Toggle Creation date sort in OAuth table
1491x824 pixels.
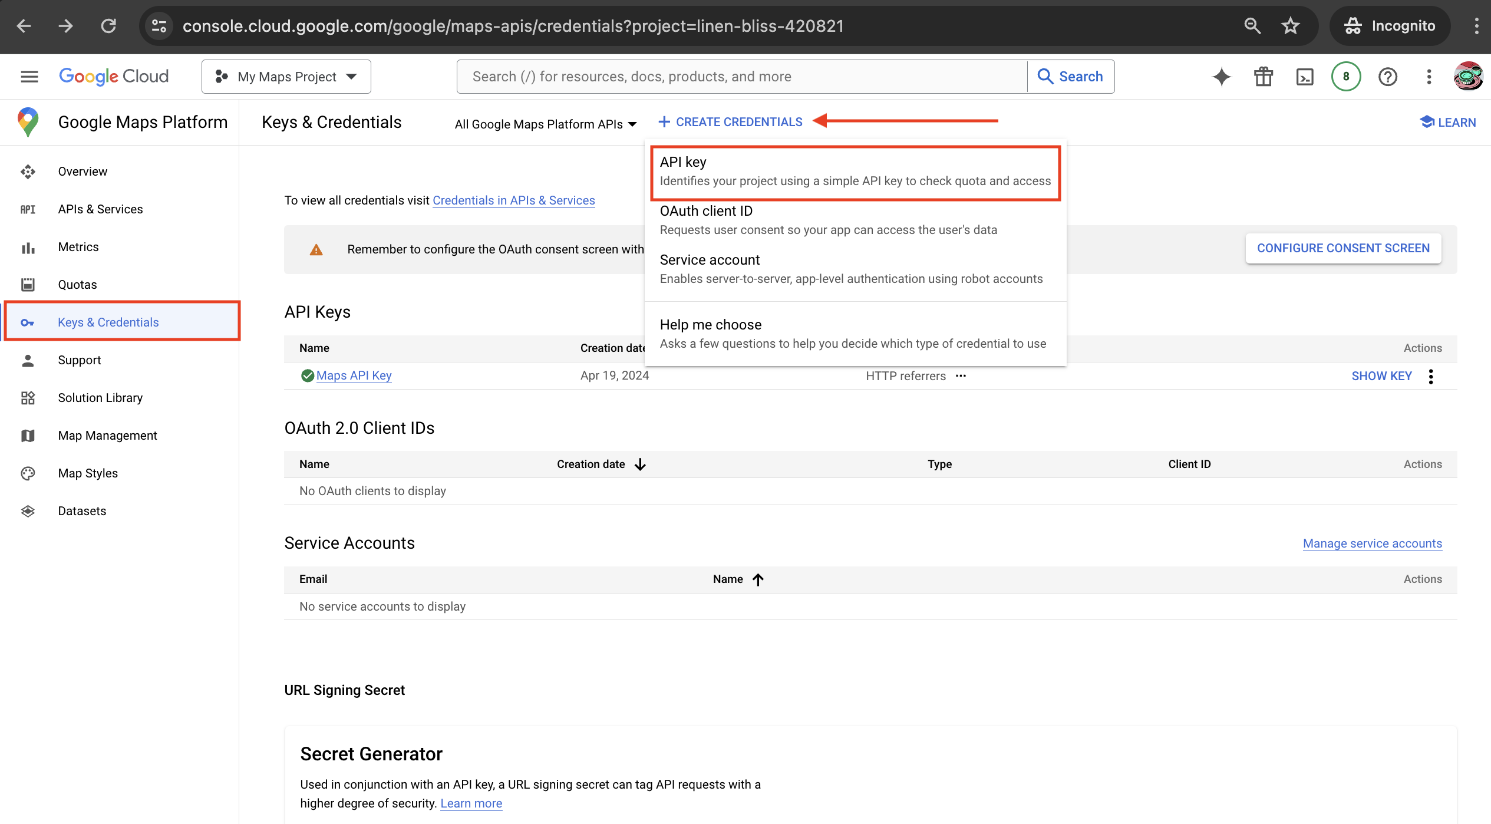(x=640, y=464)
